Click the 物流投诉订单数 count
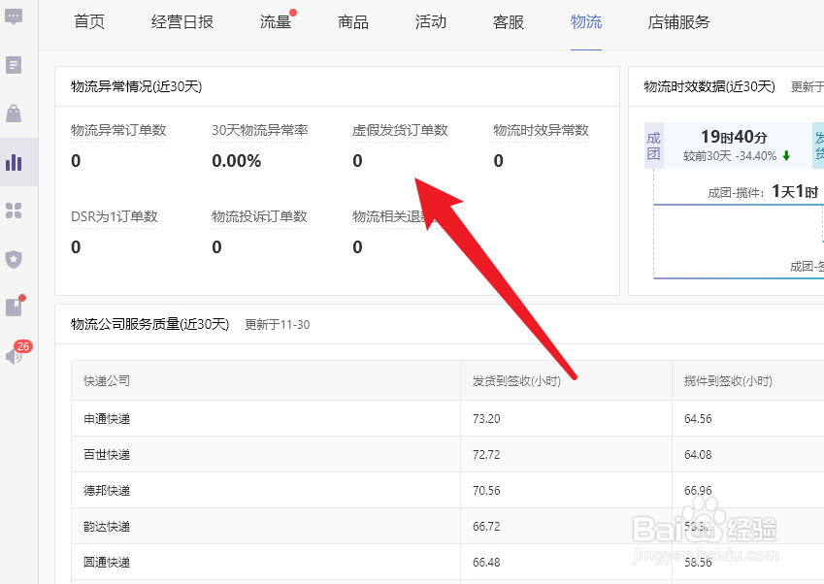 pyautogui.click(x=215, y=246)
